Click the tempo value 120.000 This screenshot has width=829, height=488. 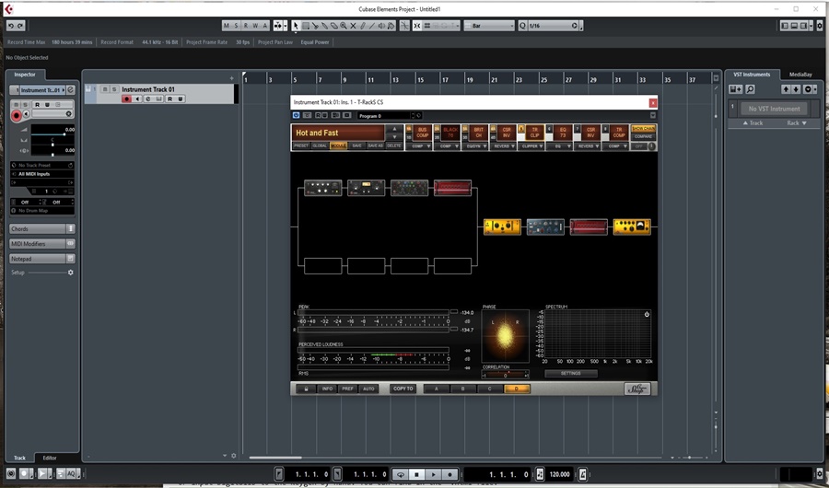(x=559, y=474)
